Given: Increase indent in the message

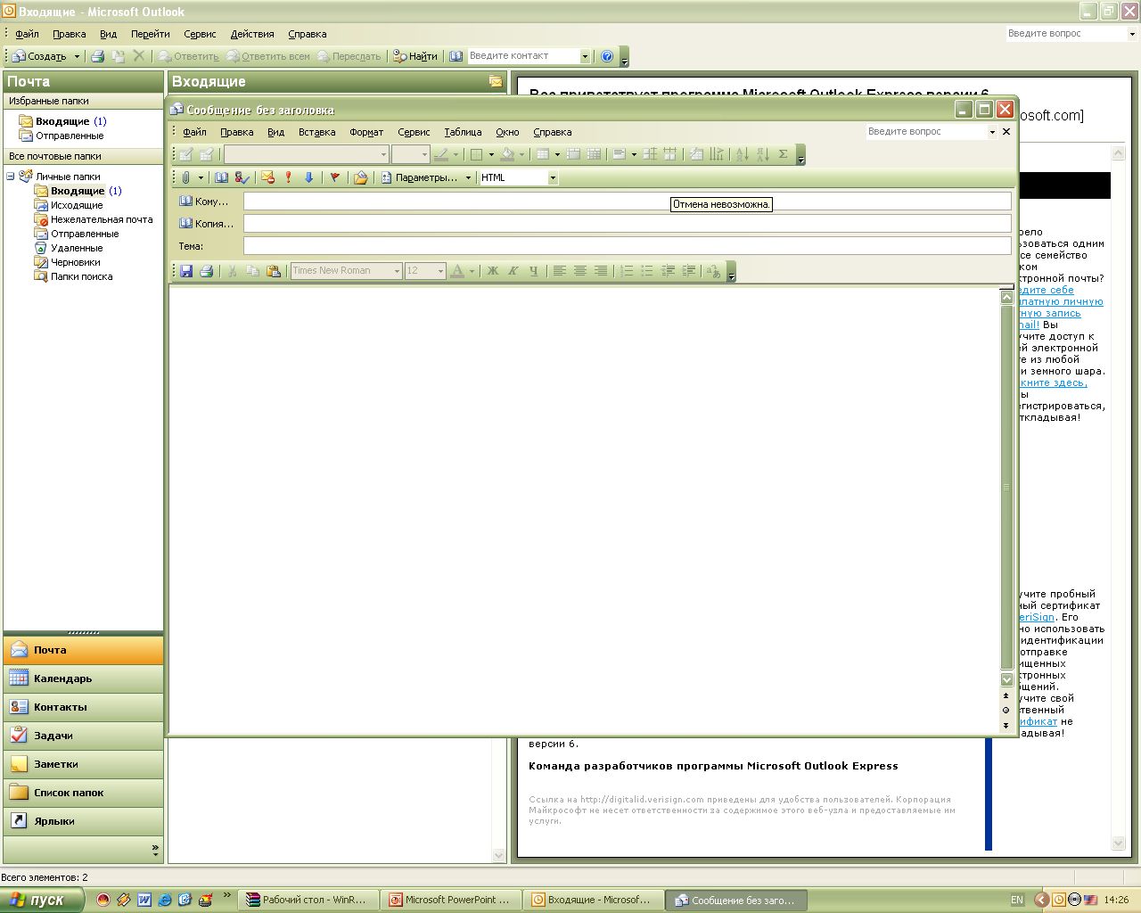Looking at the screenshot, I should pos(688,271).
